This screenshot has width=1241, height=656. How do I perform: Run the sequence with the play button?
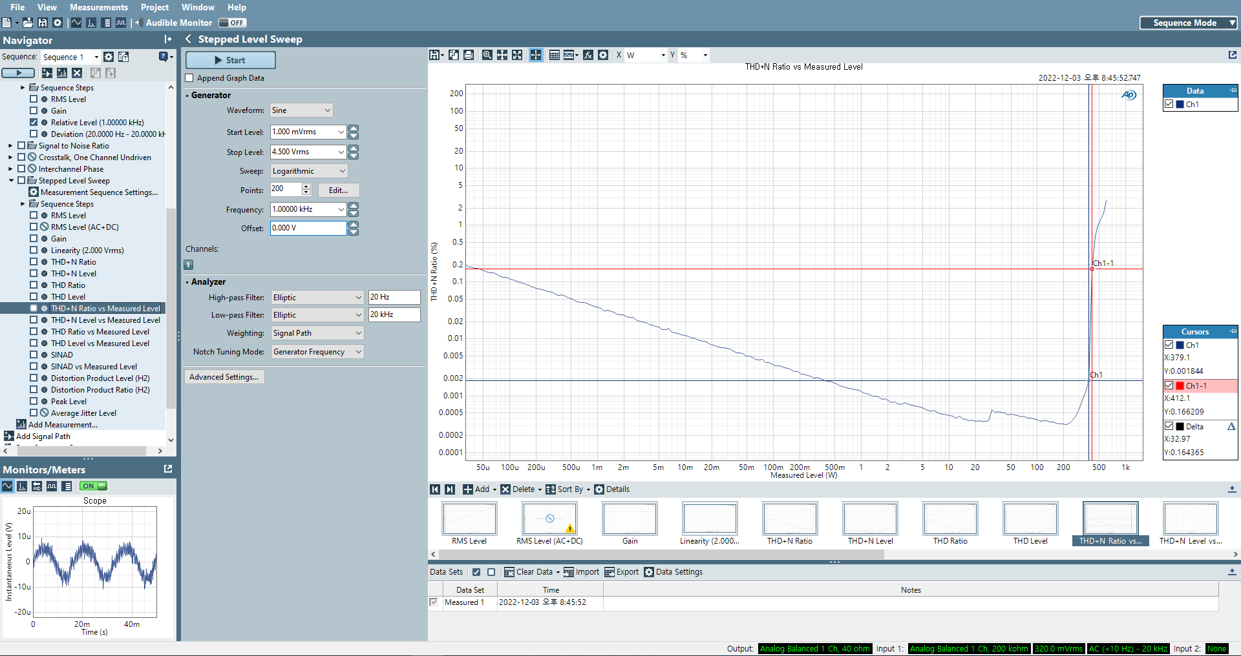click(x=19, y=73)
